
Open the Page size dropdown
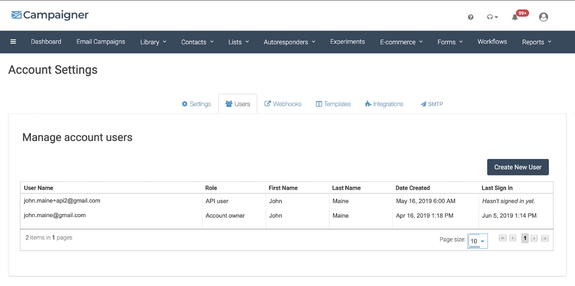coord(478,241)
